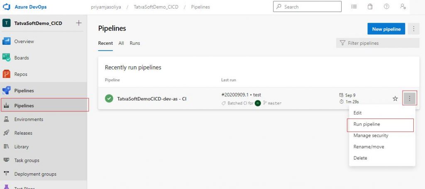The height and width of the screenshot is (189, 425).
Task: Click the plus icon next to TatvaSoftDemo_CICD
Action: 78,23
